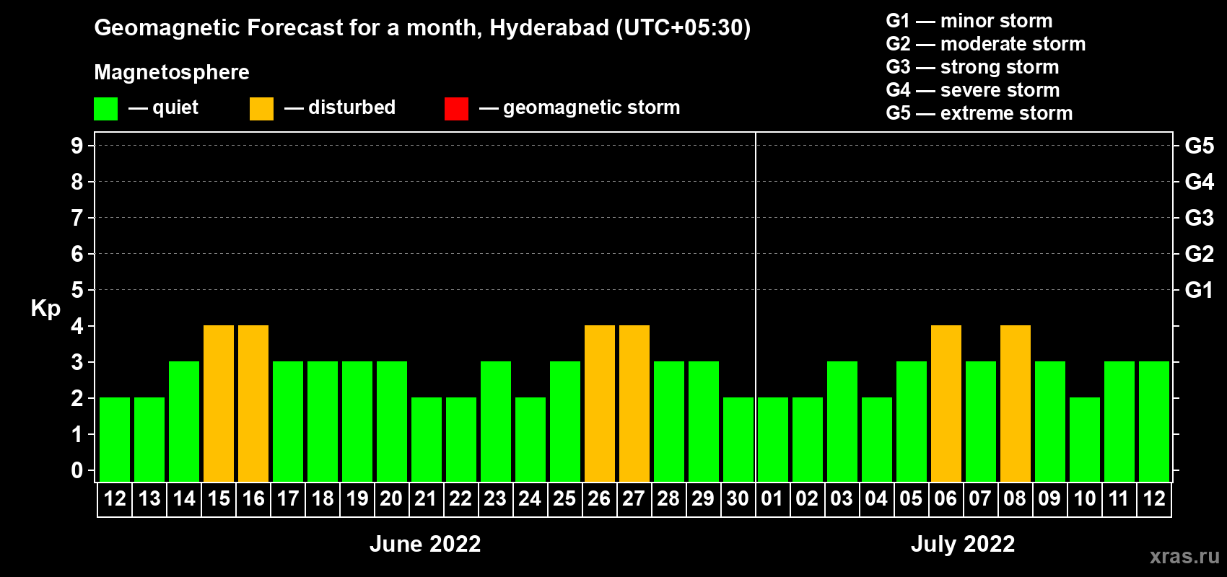This screenshot has width=1227, height=577.
Task: Click the G4 label on right axis
Action: 1200,182
